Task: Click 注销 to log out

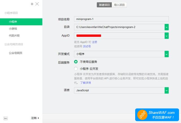Action: click(35, 118)
